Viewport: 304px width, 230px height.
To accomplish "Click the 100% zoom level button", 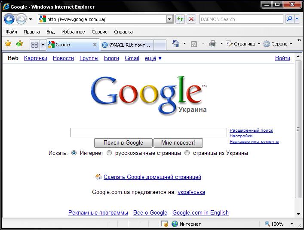I will [x=274, y=224].
